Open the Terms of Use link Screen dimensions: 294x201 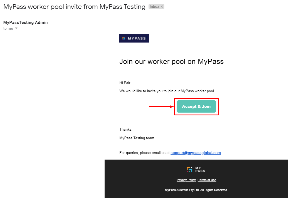[x=207, y=180]
